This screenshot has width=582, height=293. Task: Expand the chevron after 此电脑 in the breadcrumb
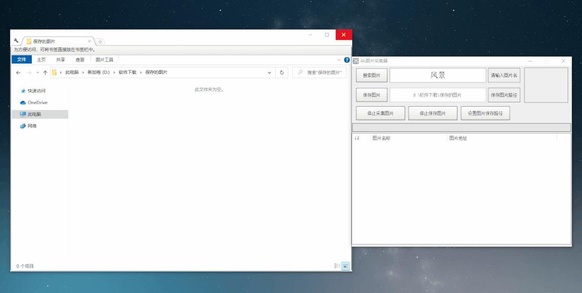click(x=83, y=72)
